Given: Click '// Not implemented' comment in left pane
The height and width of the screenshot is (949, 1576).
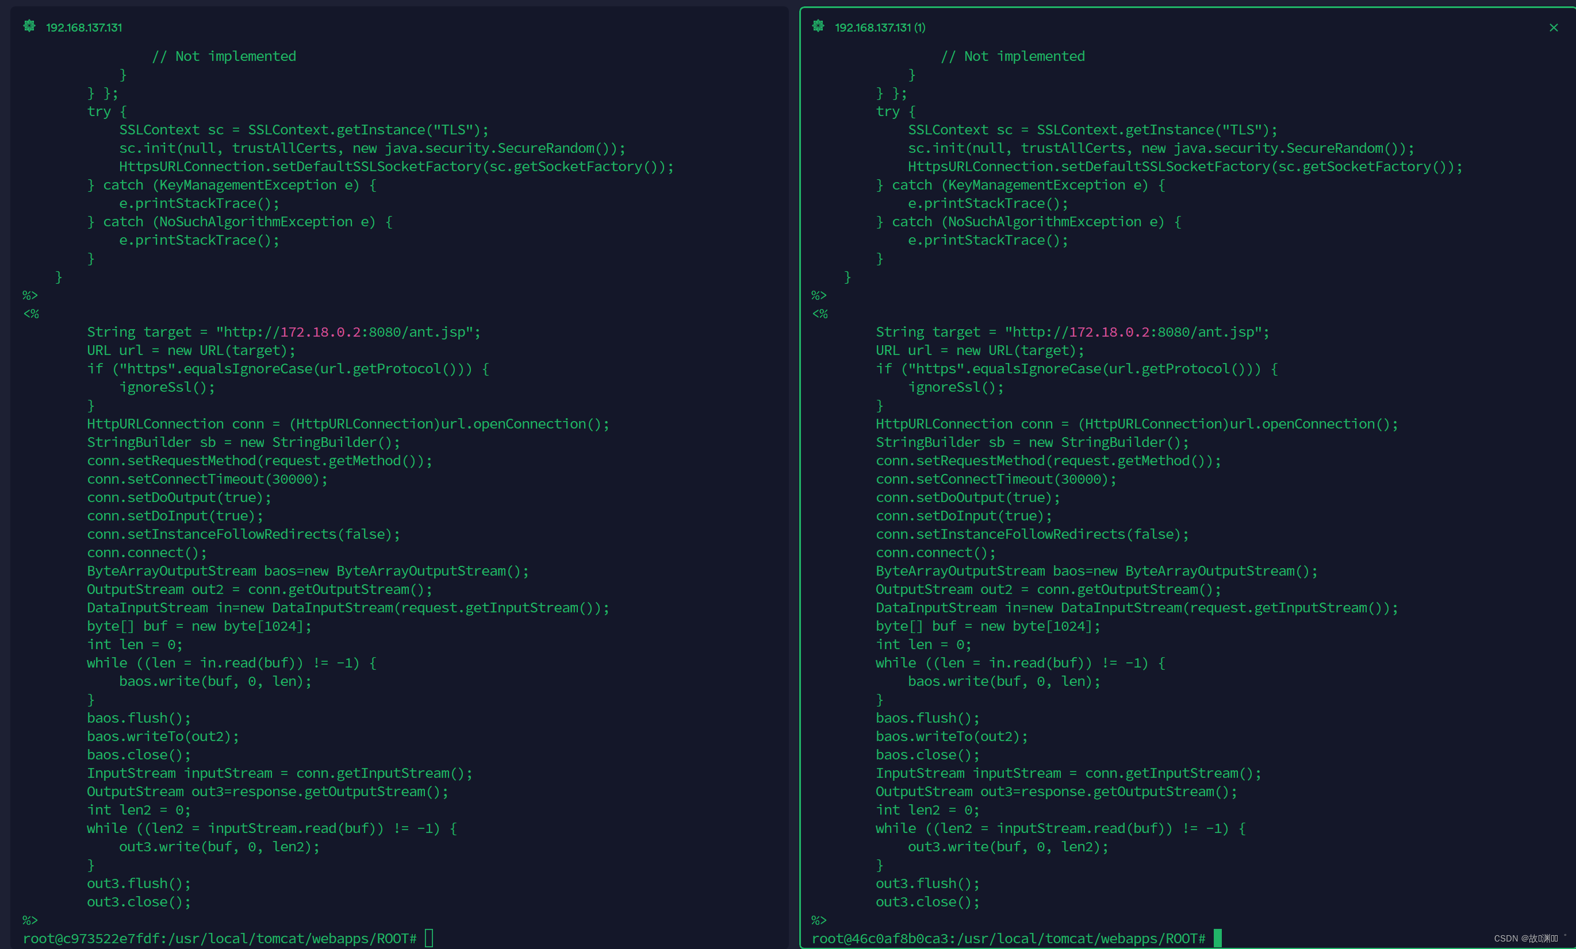Looking at the screenshot, I should coord(224,56).
